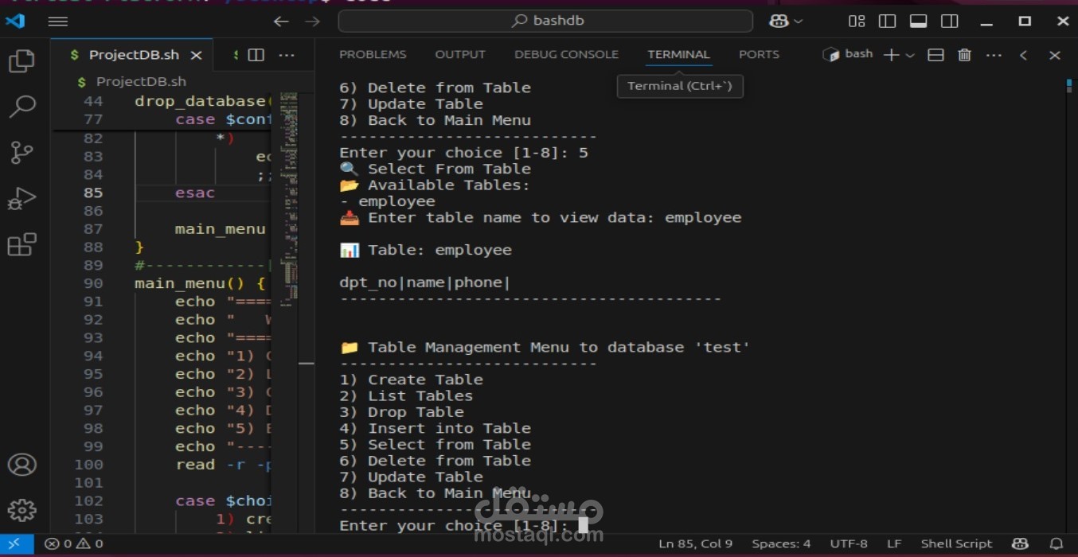
Task: Click the terminal prompt 'Enter your choice [1-8]:'
Action: pos(454,525)
